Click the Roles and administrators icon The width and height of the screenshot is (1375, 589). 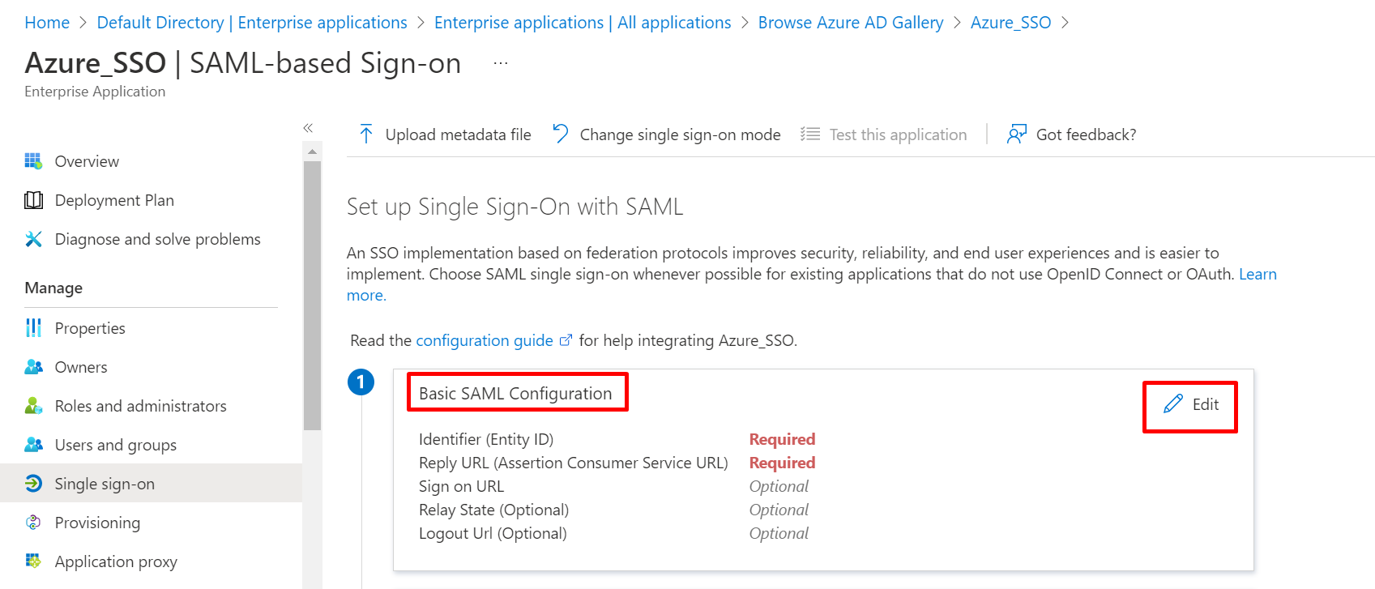click(x=33, y=406)
